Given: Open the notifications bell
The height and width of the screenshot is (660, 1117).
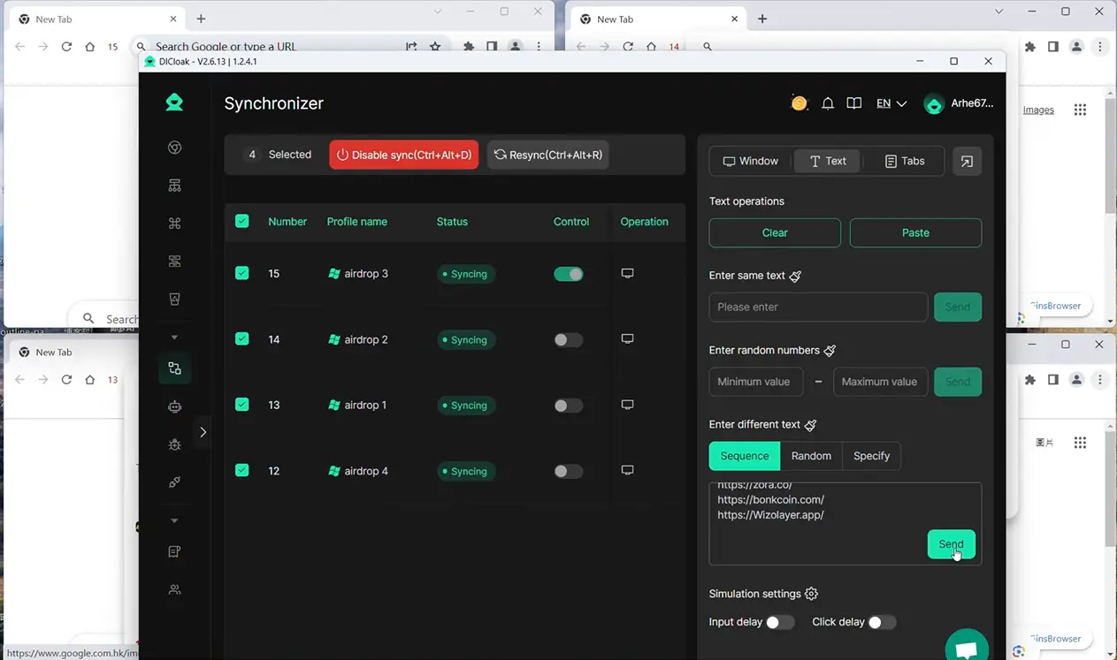Looking at the screenshot, I should coord(828,103).
